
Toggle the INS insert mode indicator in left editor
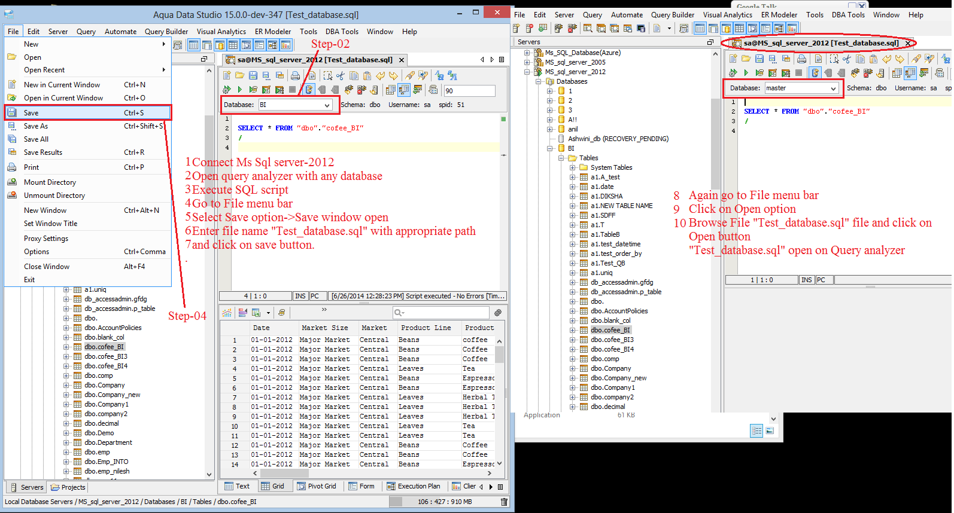tap(300, 296)
